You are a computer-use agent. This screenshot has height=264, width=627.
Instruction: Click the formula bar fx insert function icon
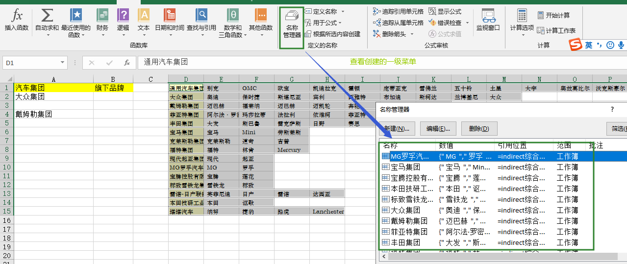tap(126, 63)
